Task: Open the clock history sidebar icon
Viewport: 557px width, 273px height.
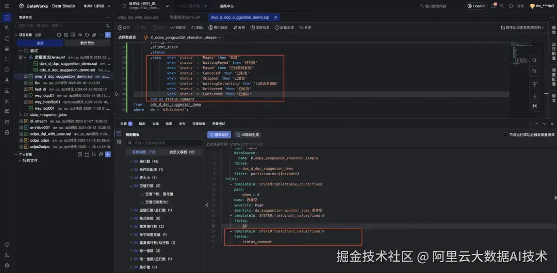Action: pos(7,70)
